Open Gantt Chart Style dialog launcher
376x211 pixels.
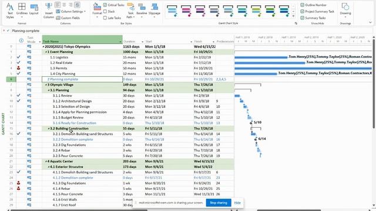click(x=296, y=23)
